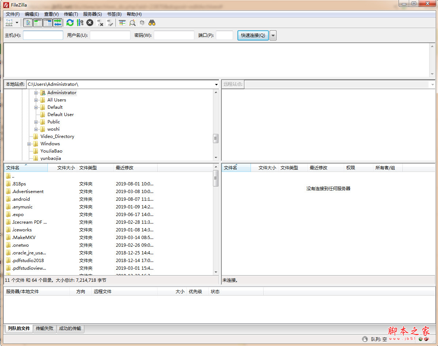Select the .anymusic folder icon
Image resolution: width=438 pixels, height=346 pixels.
[x=8, y=207]
